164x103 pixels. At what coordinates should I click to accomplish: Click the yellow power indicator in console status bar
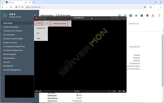124,91
